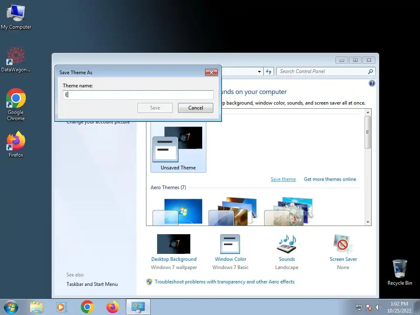Cancel the Save Theme As dialog

(196, 108)
